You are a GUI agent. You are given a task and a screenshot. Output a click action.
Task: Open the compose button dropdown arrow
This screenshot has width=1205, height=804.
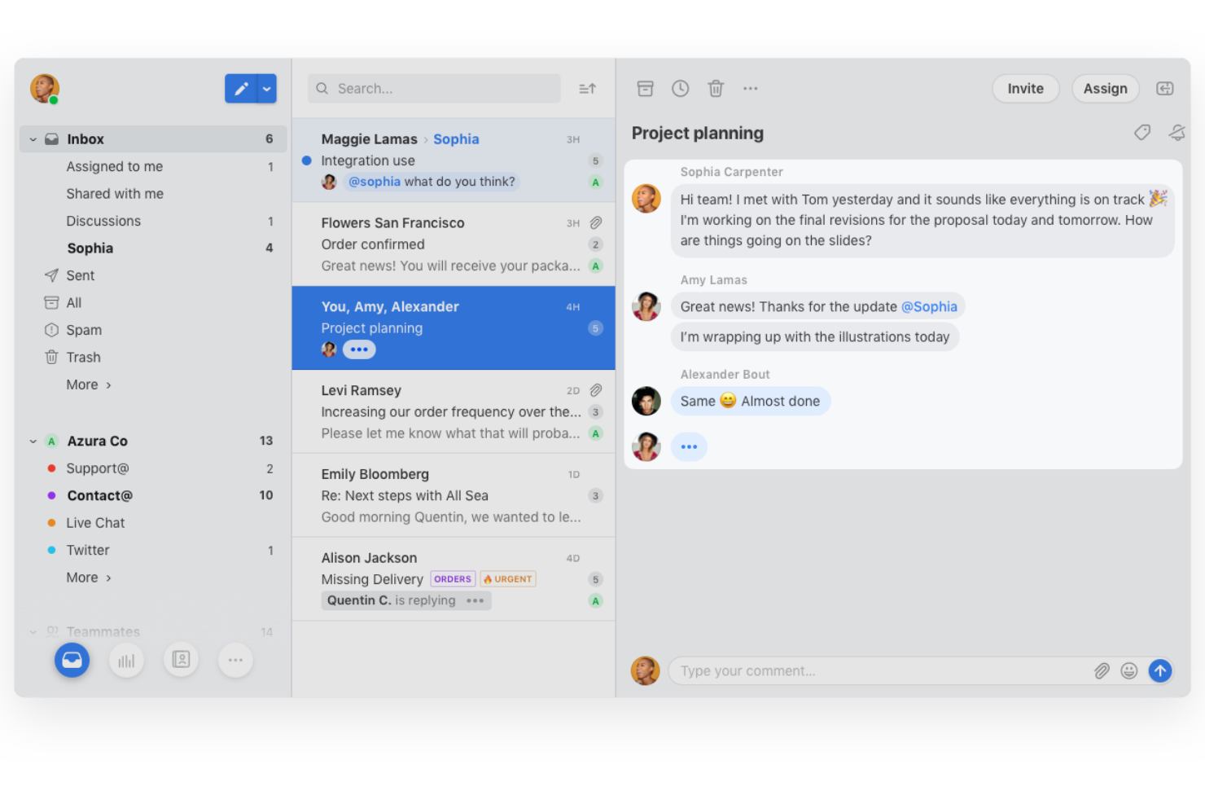tap(266, 88)
